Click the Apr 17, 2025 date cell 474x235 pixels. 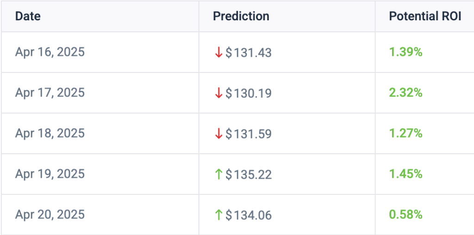tap(50, 93)
